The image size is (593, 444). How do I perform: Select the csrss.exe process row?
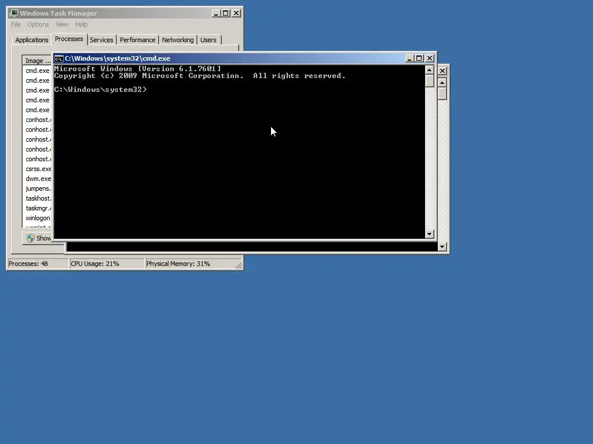tap(38, 169)
